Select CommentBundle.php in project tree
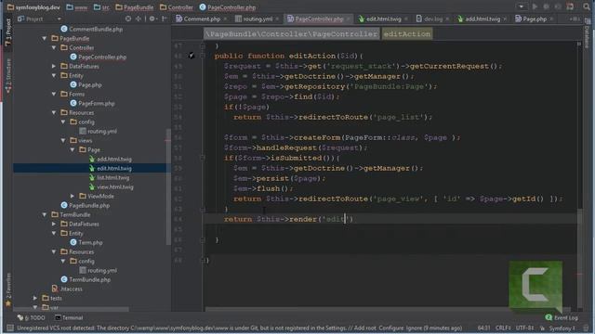 click(x=91, y=29)
